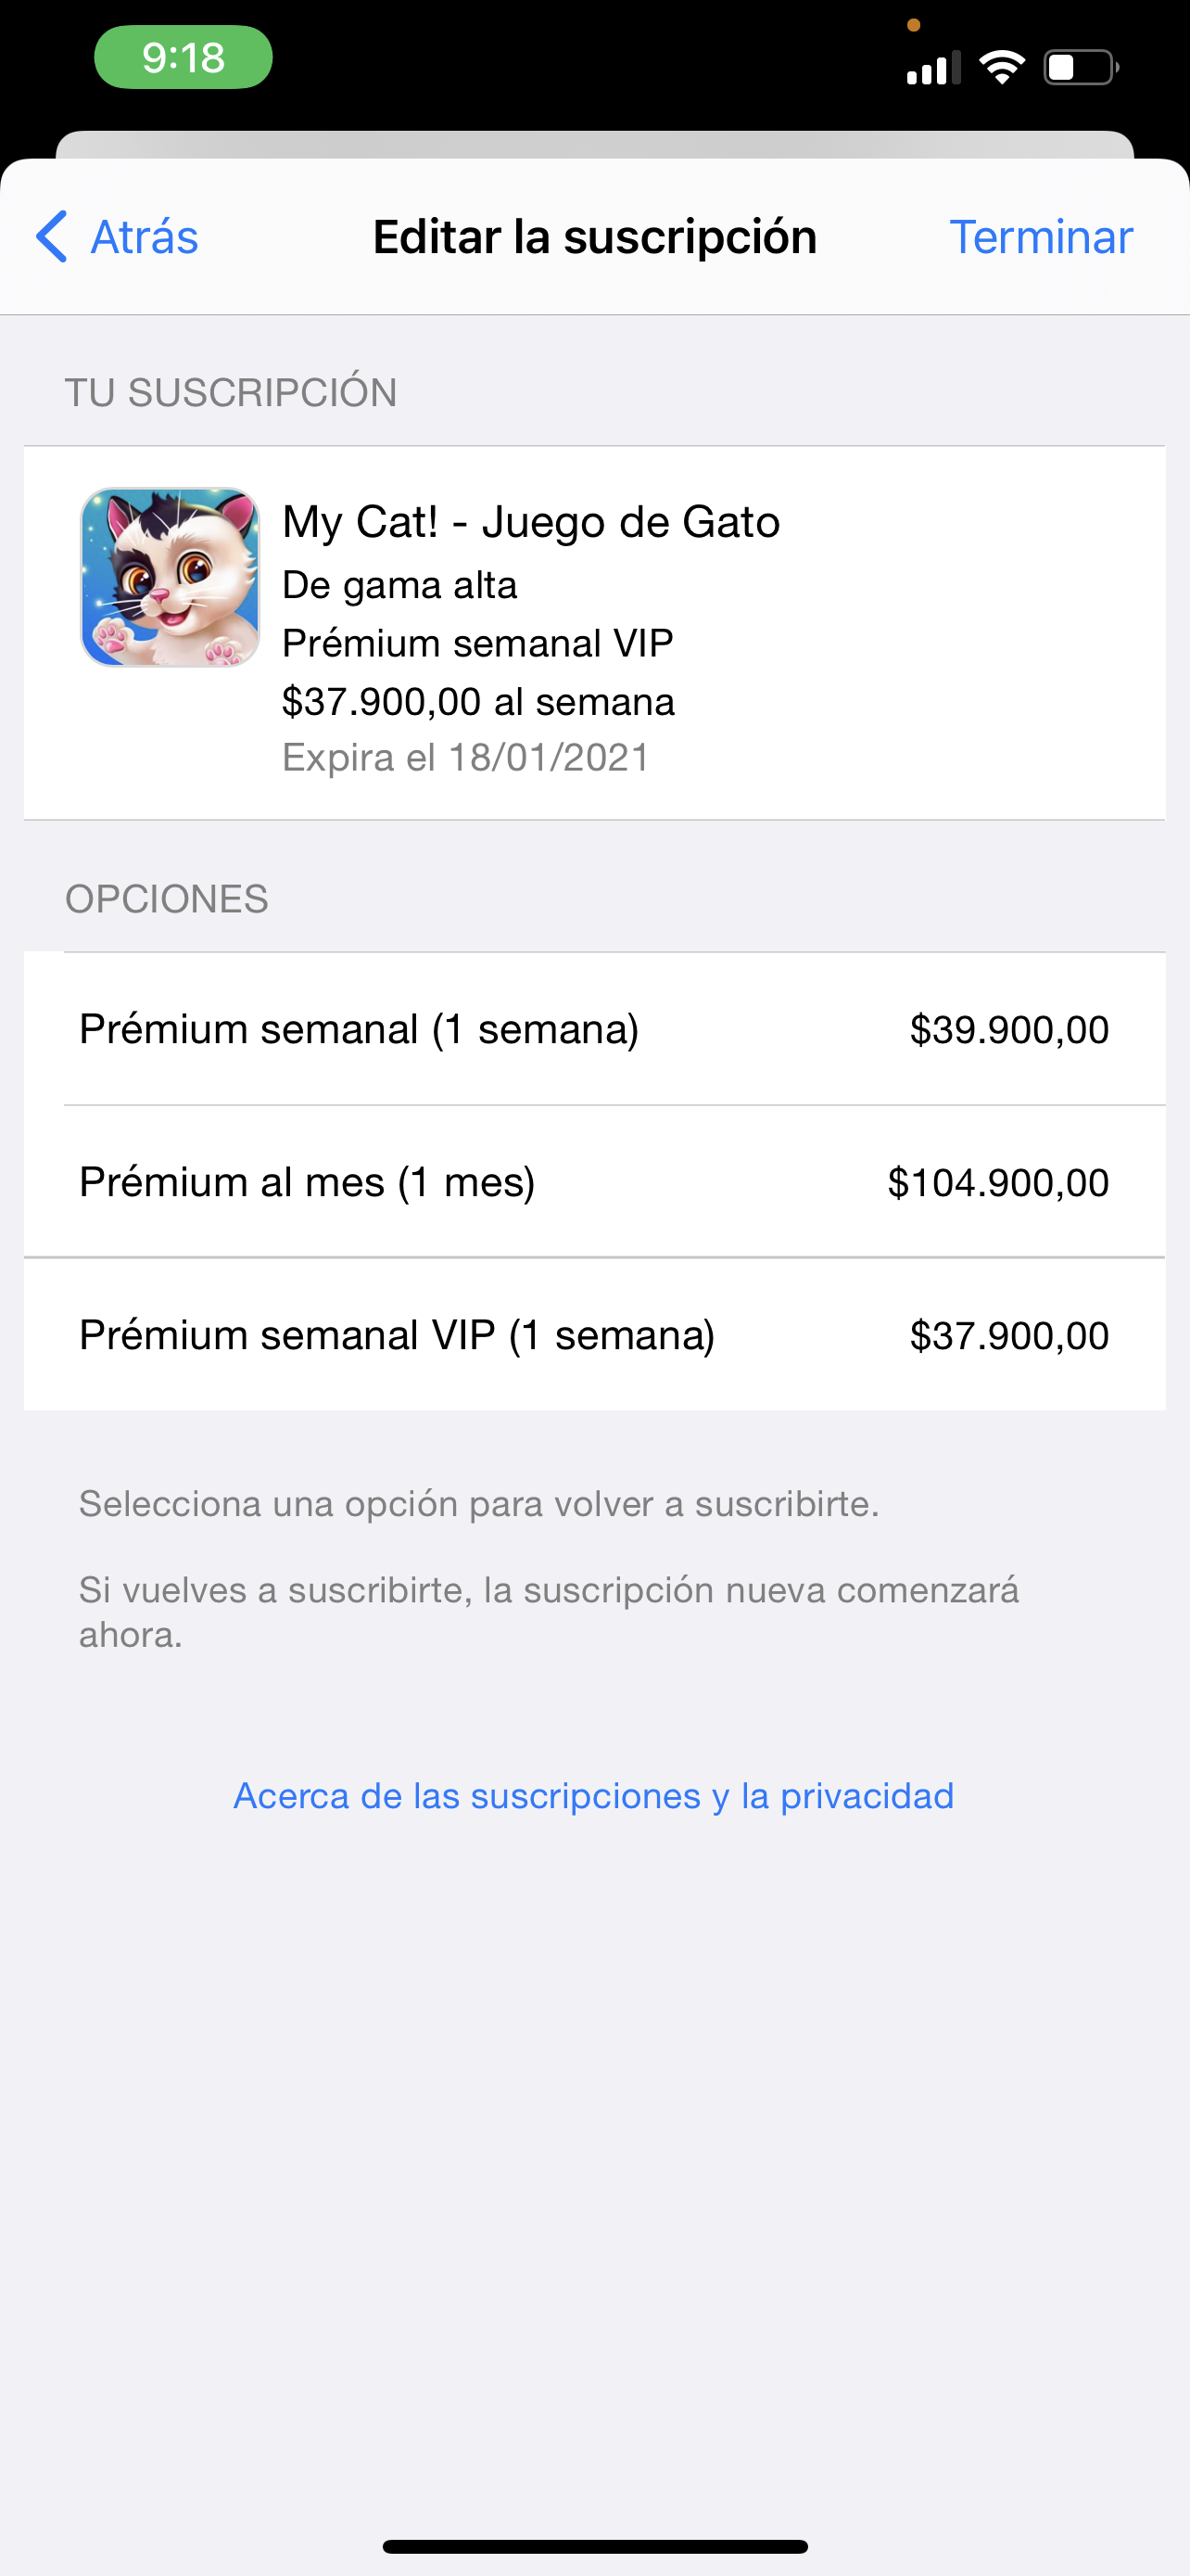Tap the home indicator bar
This screenshot has width=1190, height=2576.
594,2546
